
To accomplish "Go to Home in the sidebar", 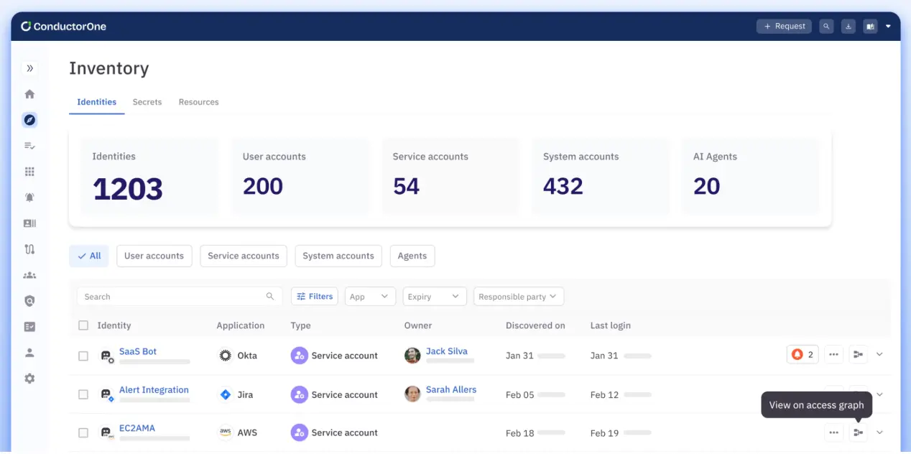I will tap(29, 94).
